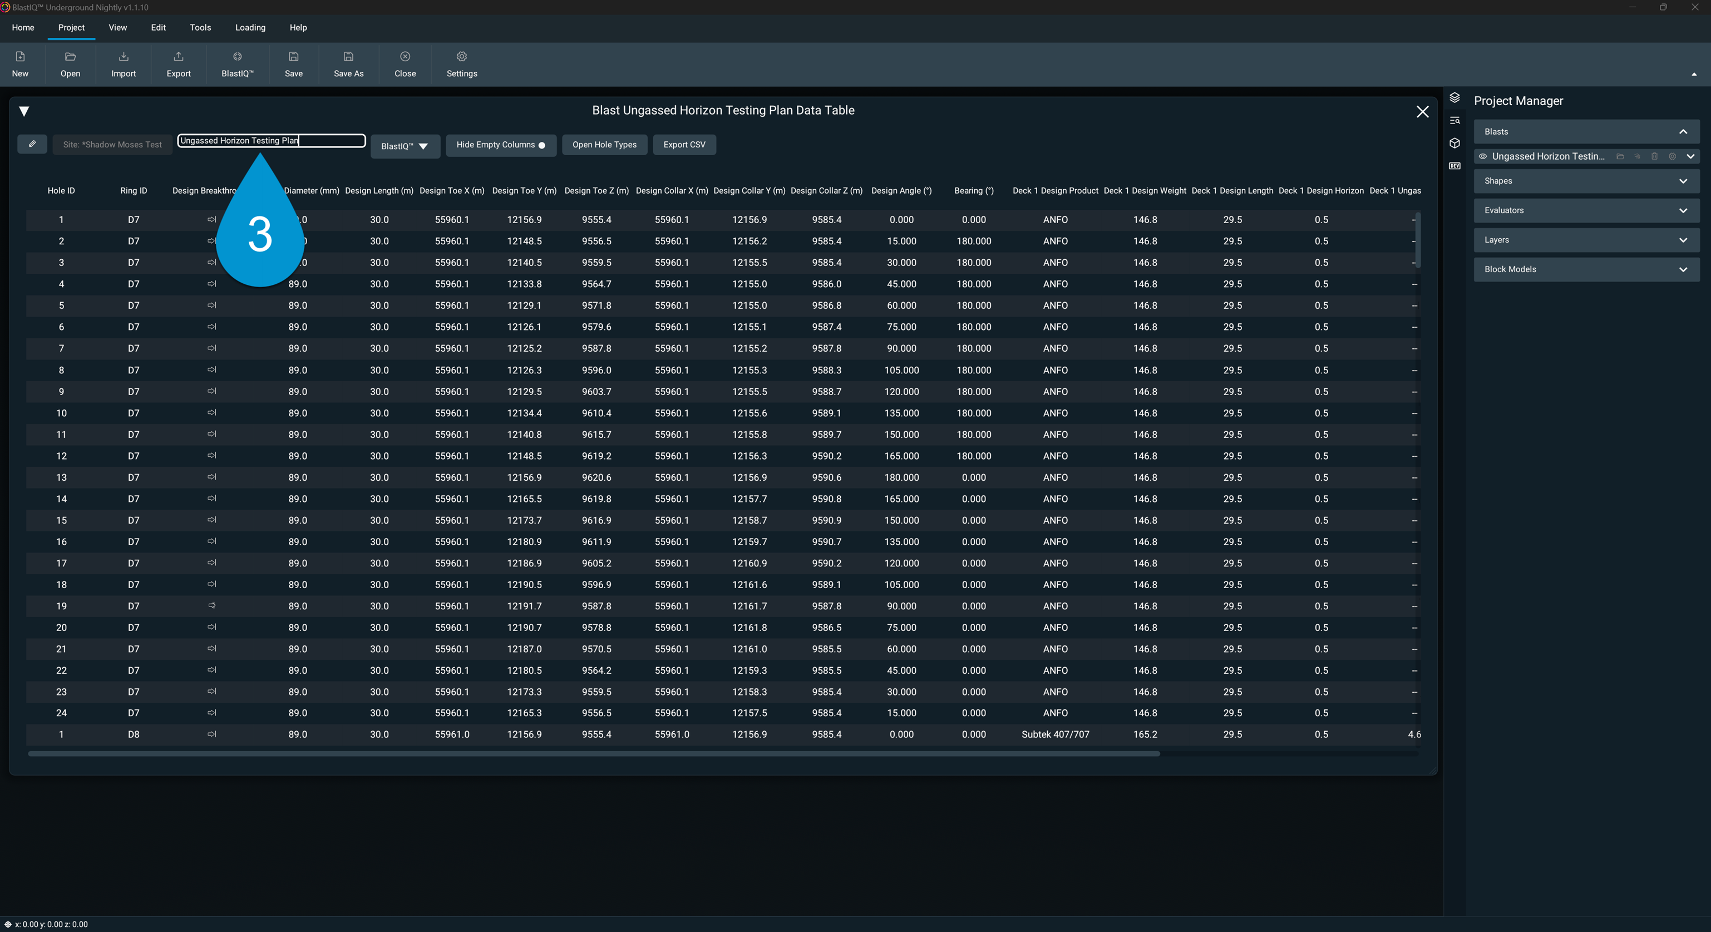Close the Data Table with X
This screenshot has width=1711, height=932.
point(1423,112)
